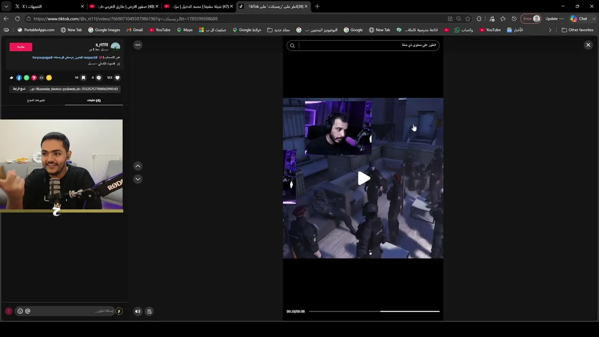
Task: Open the PortableApps.com bookmark
Action: point(36,30)
